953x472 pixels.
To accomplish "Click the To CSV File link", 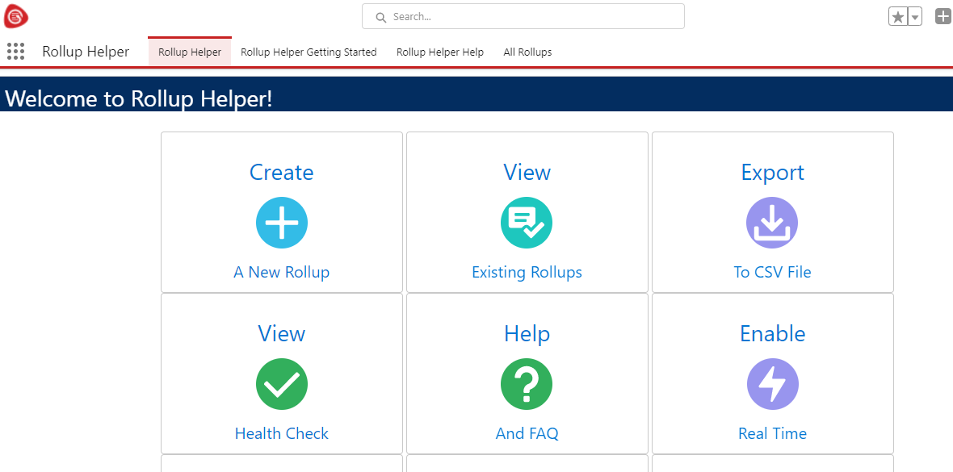I will tap(772, 273).
